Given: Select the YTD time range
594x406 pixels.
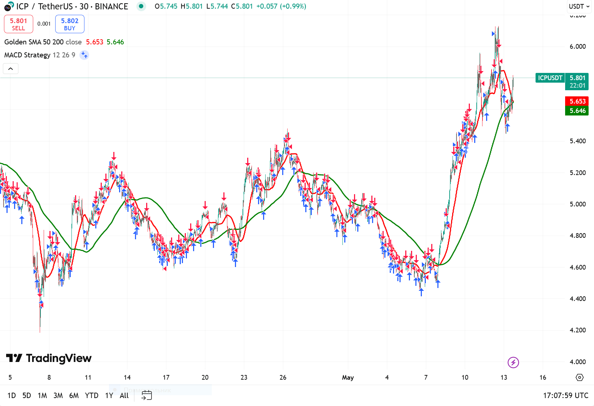Looking at the screenshot, I should (x=92, y=395).
